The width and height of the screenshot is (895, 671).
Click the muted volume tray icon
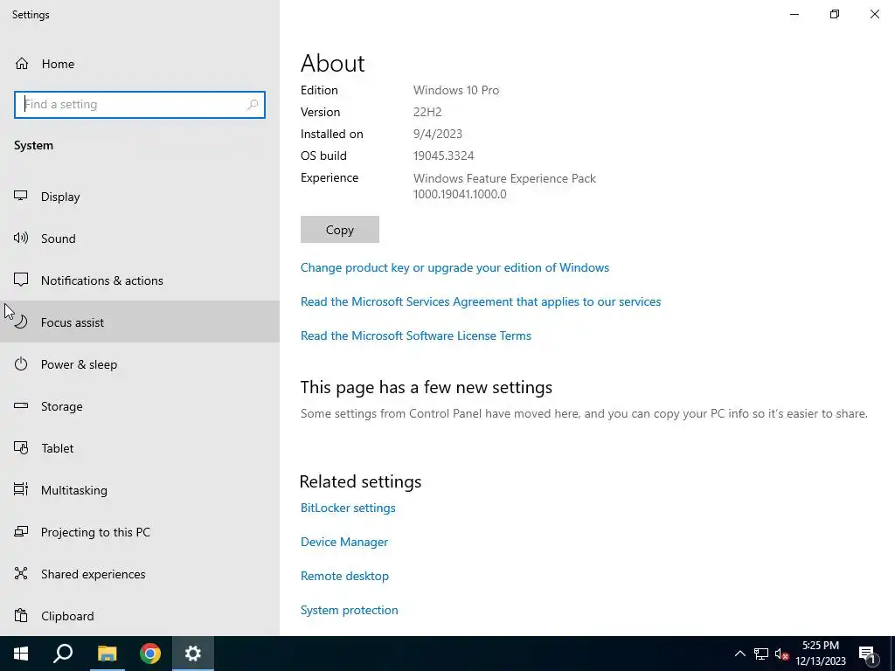point(781,654)
